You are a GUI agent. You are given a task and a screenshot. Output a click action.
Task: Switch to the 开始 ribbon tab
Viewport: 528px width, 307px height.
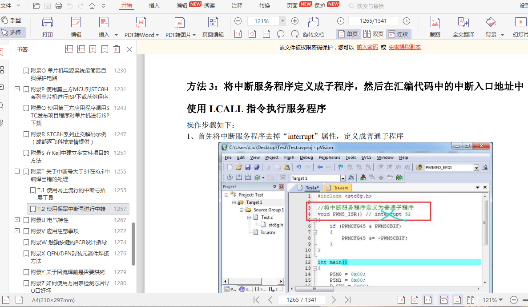pos(127,5)
